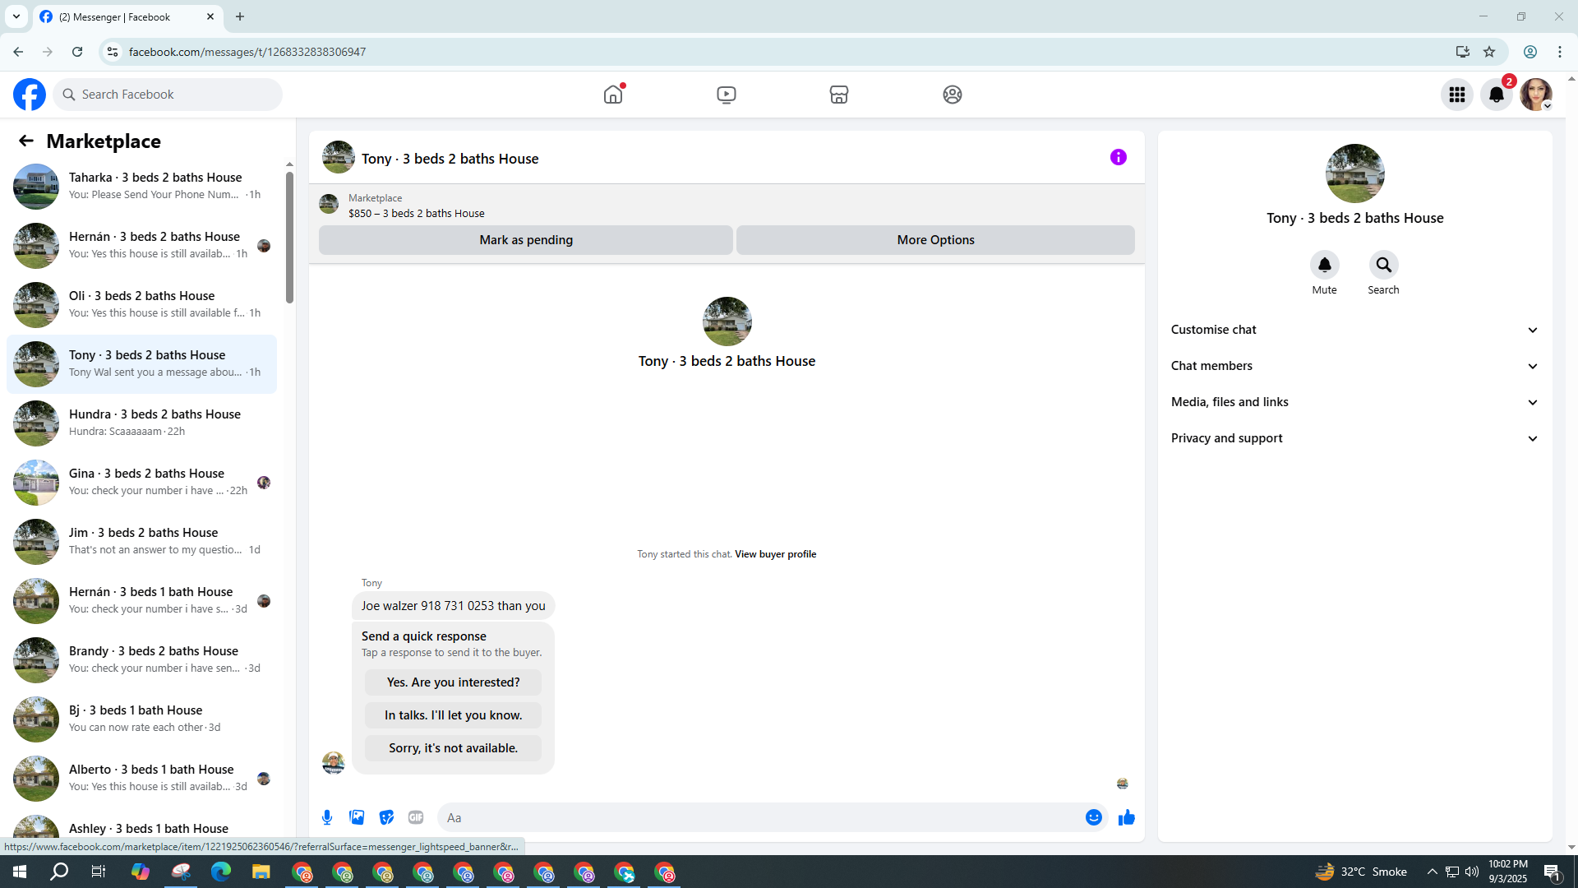The image size is (1578, 888).
Task: Expand Media, files and links section
Action: point(1354,402)
